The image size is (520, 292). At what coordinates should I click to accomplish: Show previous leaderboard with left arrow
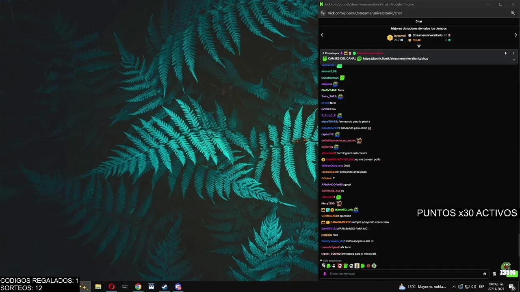tap(322, 35)
